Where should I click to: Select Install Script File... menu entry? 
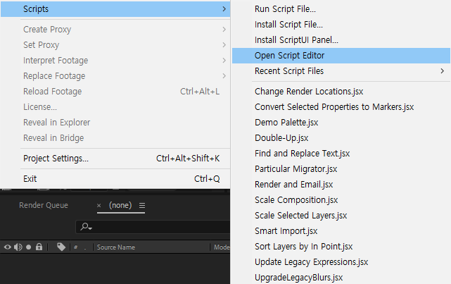(341, 25)
